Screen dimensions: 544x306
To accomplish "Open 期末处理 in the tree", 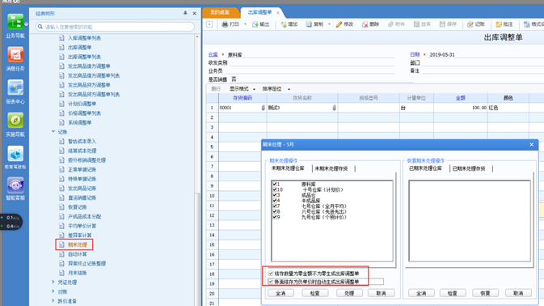I will [78, 244].
